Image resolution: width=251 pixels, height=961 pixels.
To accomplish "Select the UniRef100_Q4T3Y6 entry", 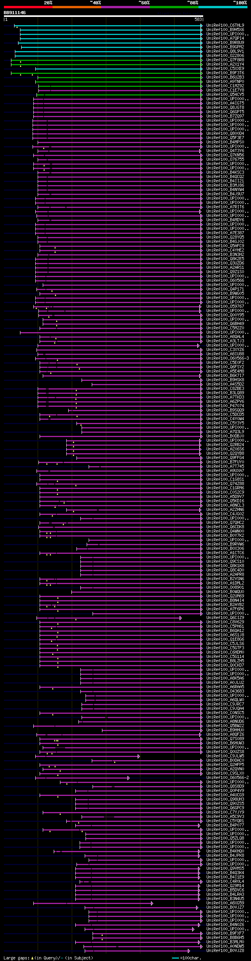I will click(225, 151).
